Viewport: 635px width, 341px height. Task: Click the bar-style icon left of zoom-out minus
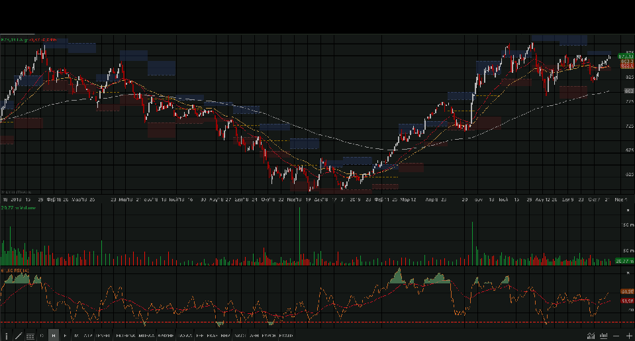(x=603, y=336)
